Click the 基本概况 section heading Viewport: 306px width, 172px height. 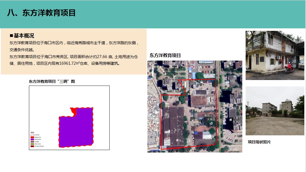click(x=24, y=36)
